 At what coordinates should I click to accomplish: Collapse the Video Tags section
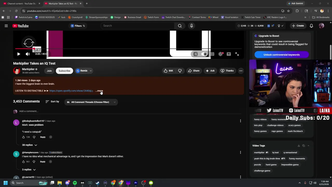(x=308, y=146)
